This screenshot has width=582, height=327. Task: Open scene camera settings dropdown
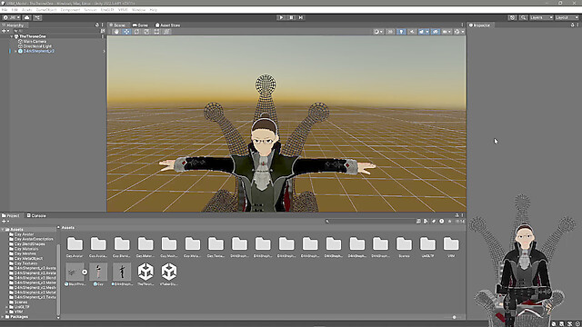447,32
